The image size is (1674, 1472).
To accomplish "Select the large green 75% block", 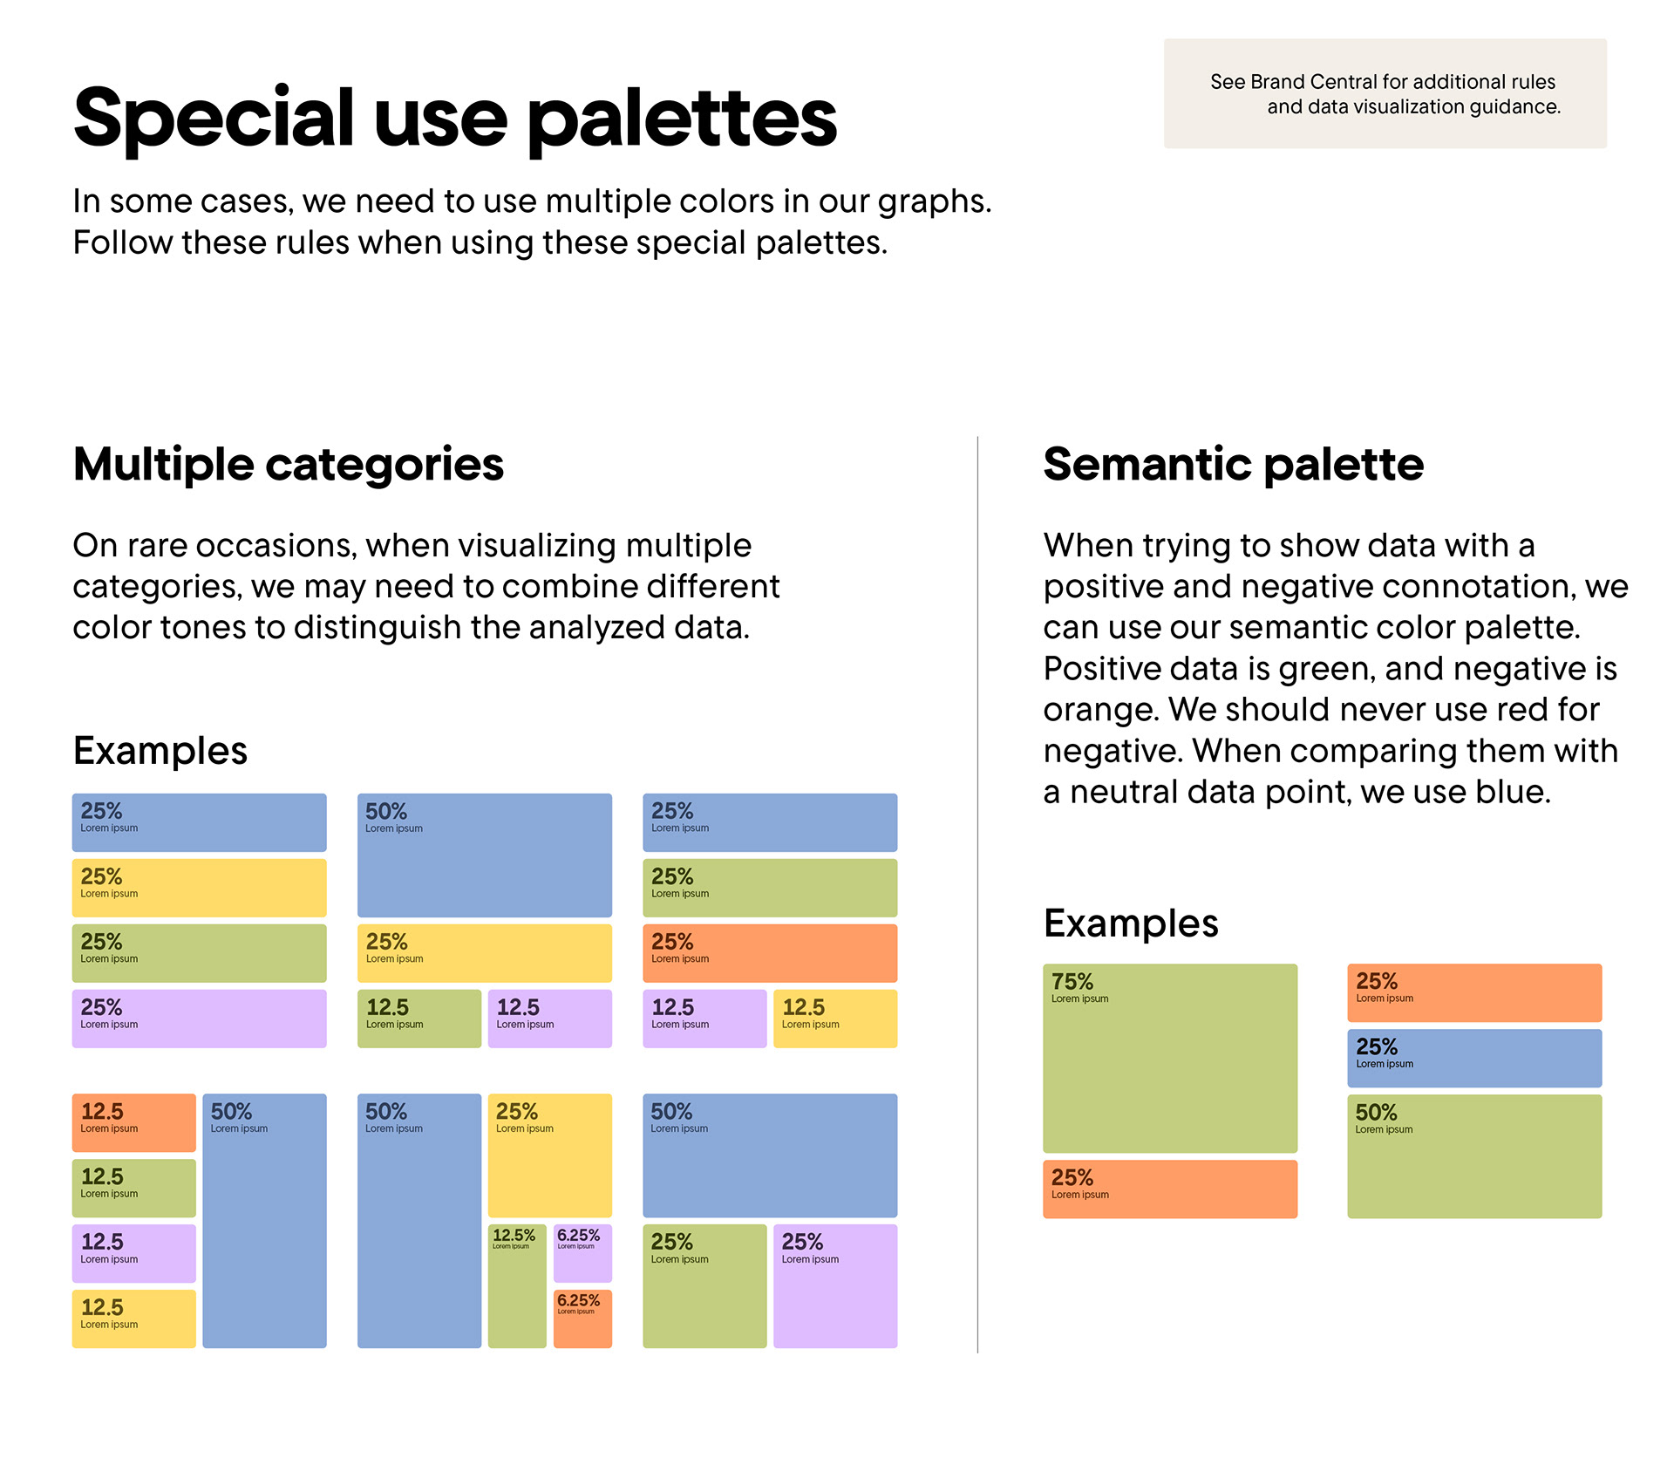I will pyautogui.click(x=1169, y=1058).
